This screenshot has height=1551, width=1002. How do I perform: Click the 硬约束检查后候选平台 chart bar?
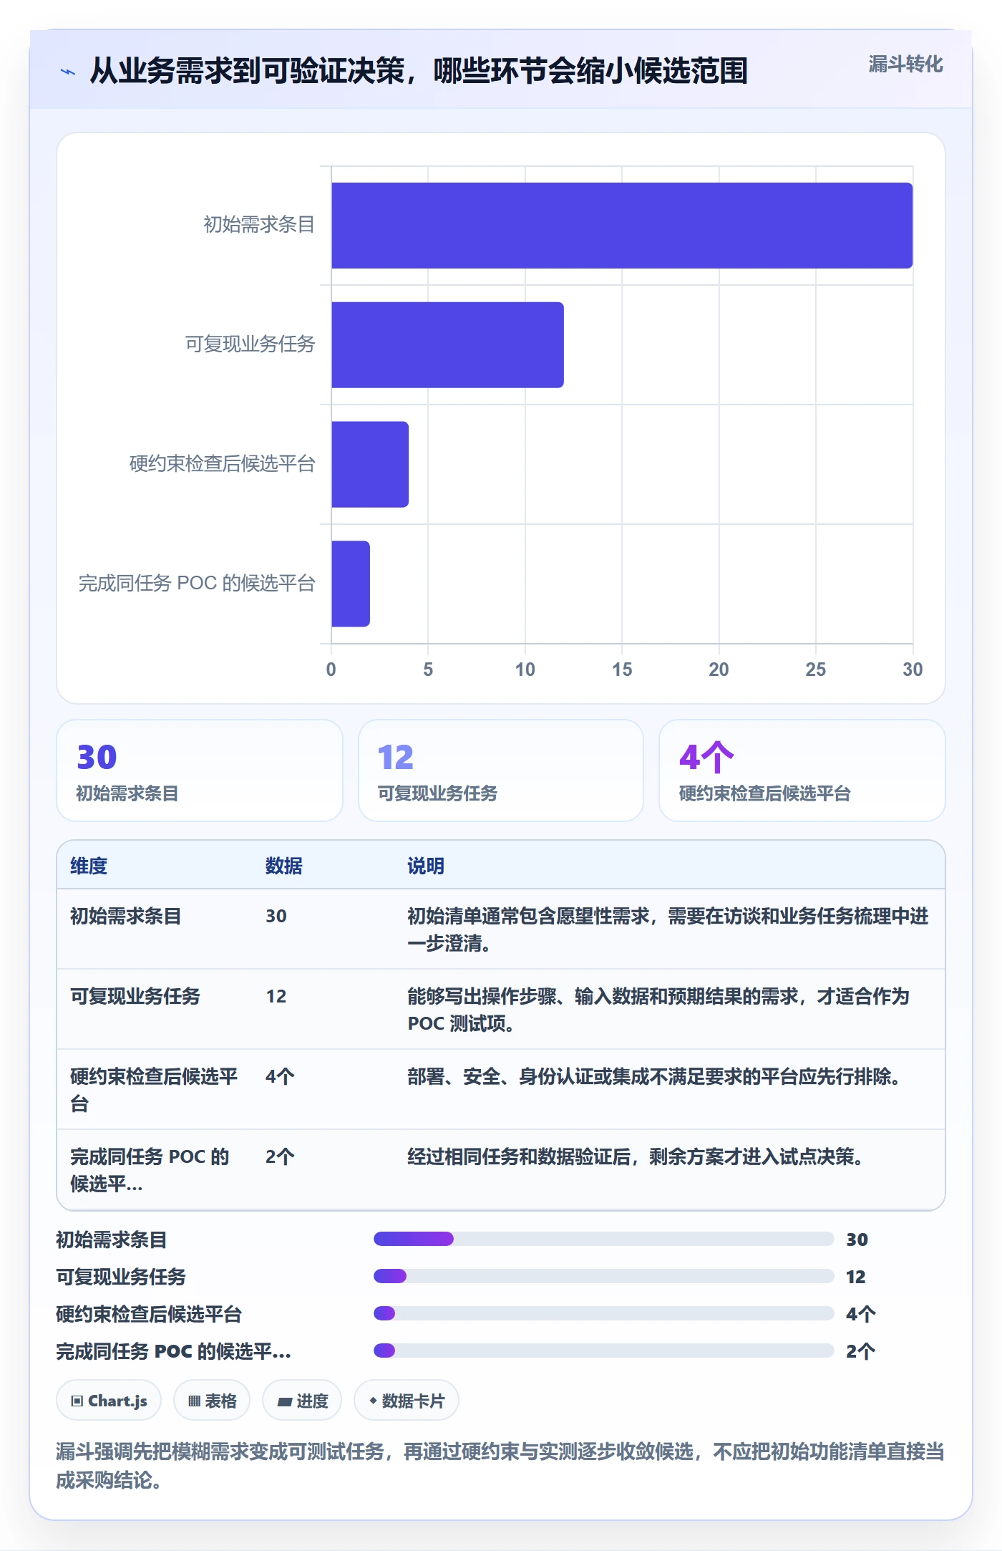point(370,464)
